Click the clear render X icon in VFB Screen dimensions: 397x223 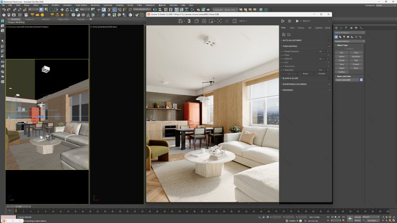204,21
